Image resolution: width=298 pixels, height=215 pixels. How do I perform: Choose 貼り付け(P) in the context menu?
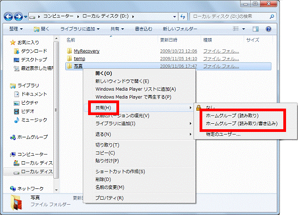click(x=140, y=161)
